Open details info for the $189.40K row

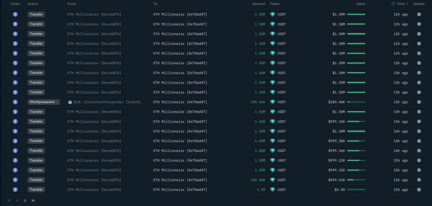pos(419,102)
